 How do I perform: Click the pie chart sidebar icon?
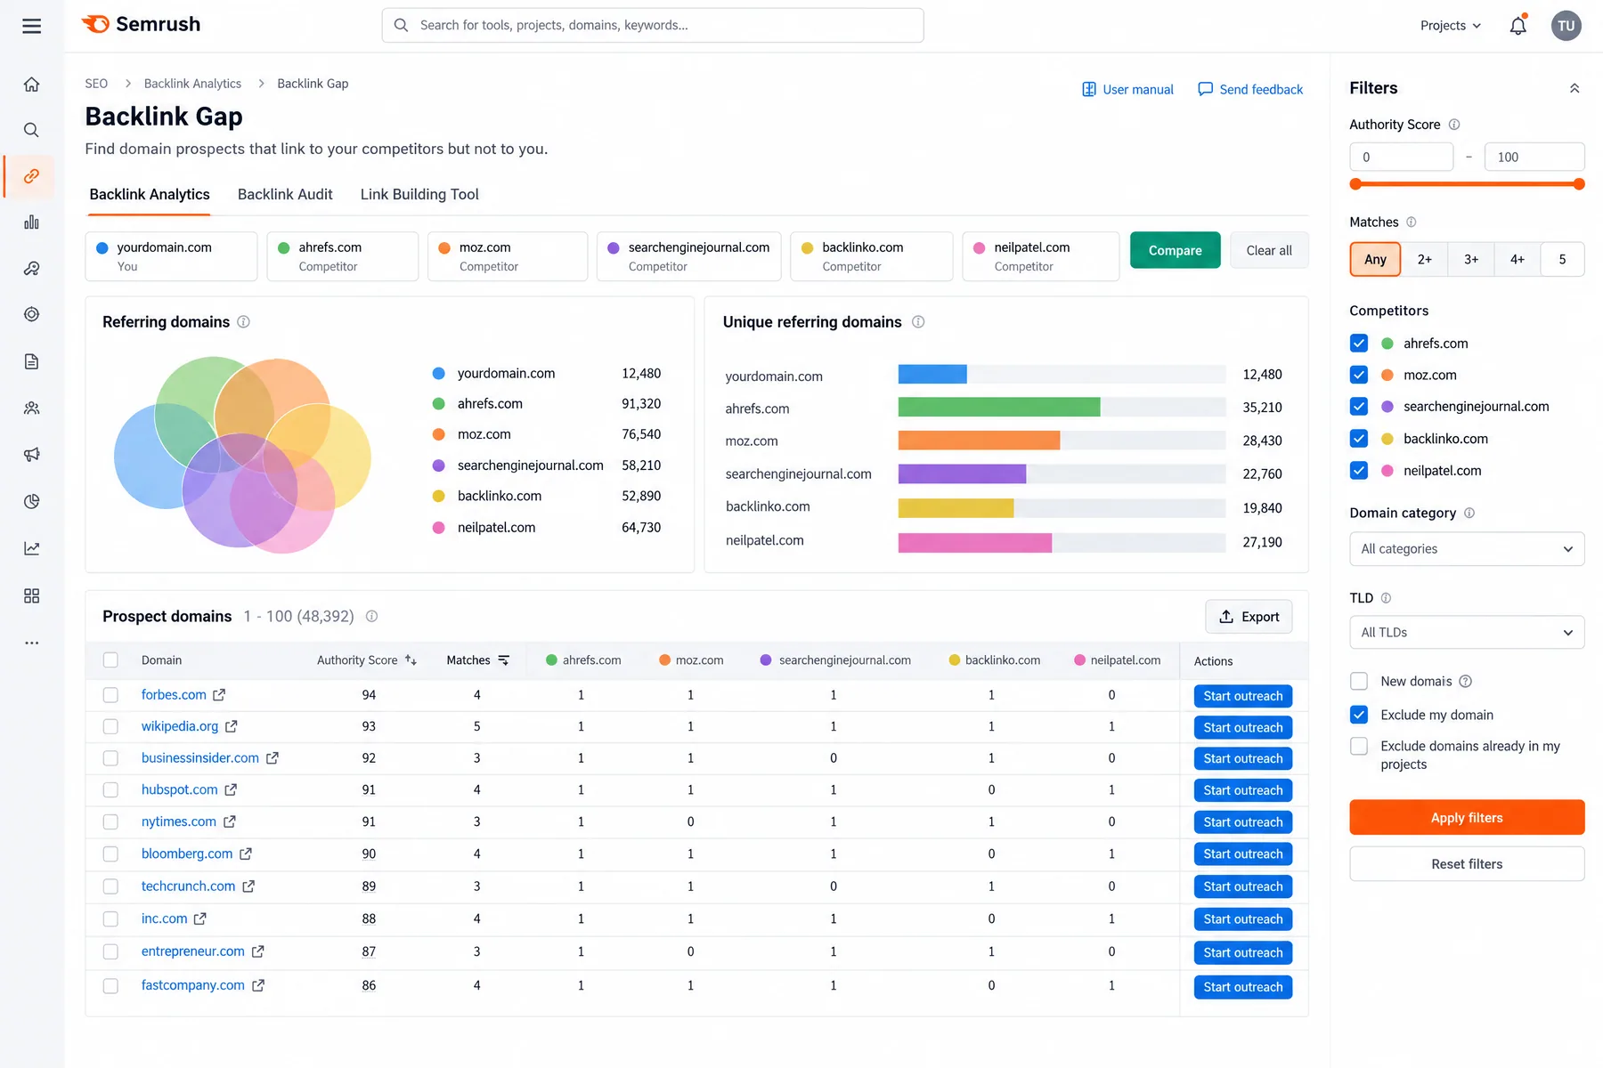pyautogui.click(x=32, y=502)
